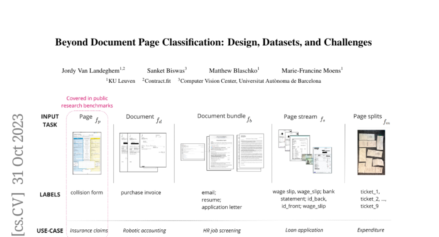This screenshot has width=439, height=237.
Task: Click the 'Robotic accounting' use-case text
Action: tap(145, 231)
